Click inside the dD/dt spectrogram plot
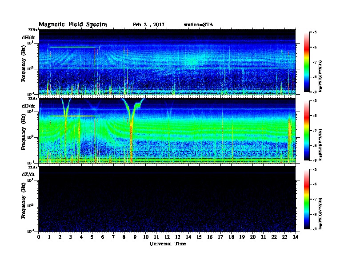Image resolution: width=352 pixels, height=272 pixels. tap(167, 130)
